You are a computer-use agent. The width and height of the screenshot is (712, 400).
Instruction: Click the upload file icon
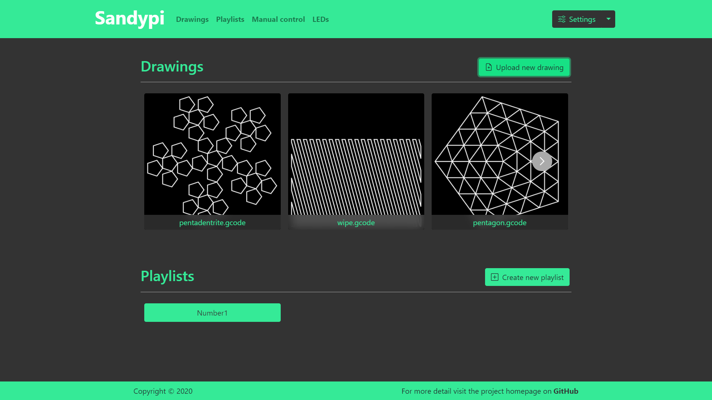(489, 67)
